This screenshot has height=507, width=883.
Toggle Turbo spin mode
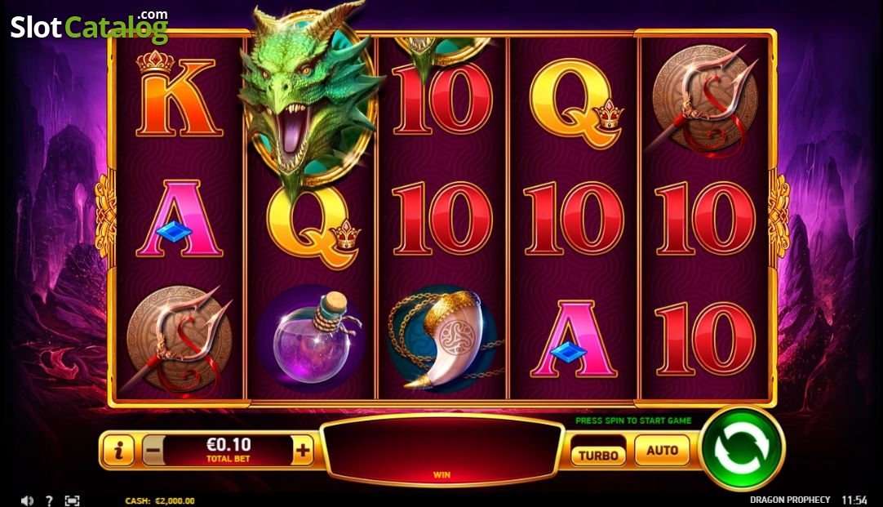[598, 456]
